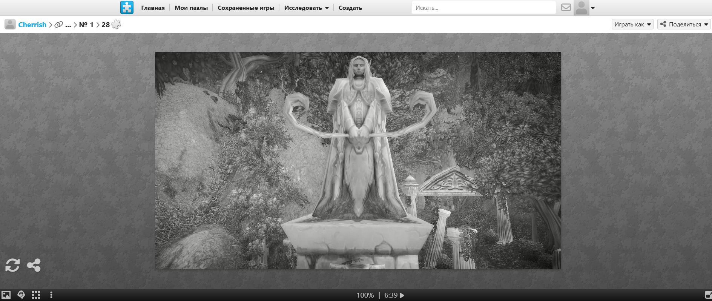Open the three-dot more options menu
Viewport: 712px width, 301px height.
pyautogui.click(x=51, y=295)
